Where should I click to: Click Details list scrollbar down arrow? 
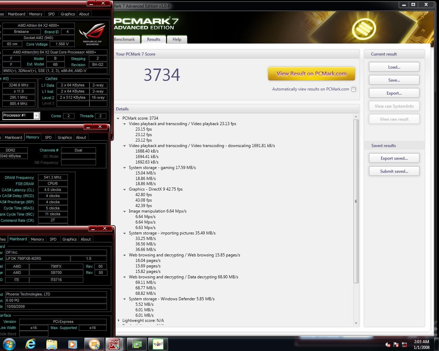click(x=356, y=323)
